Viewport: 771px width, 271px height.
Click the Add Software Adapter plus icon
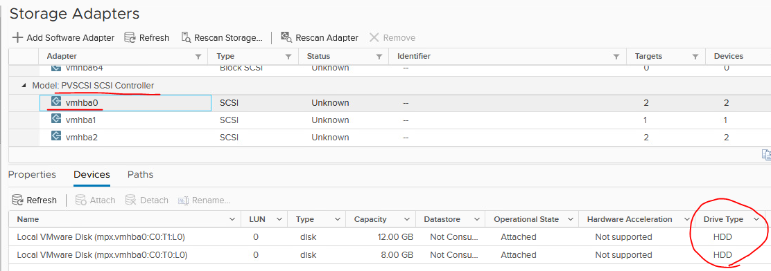coord(17,38)
